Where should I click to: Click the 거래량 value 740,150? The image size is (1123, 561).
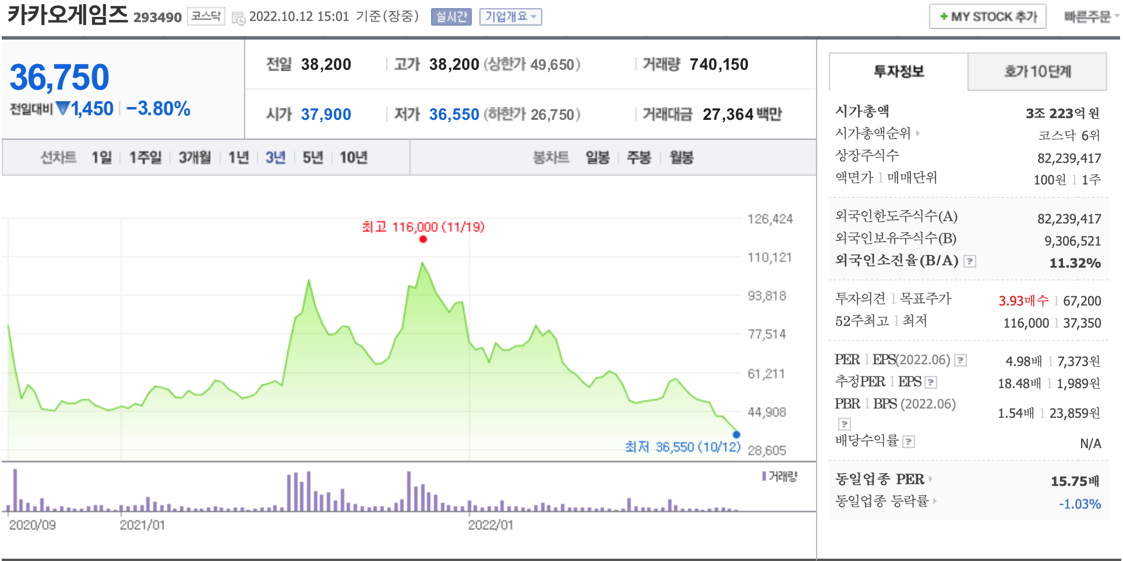coord(719,64)
